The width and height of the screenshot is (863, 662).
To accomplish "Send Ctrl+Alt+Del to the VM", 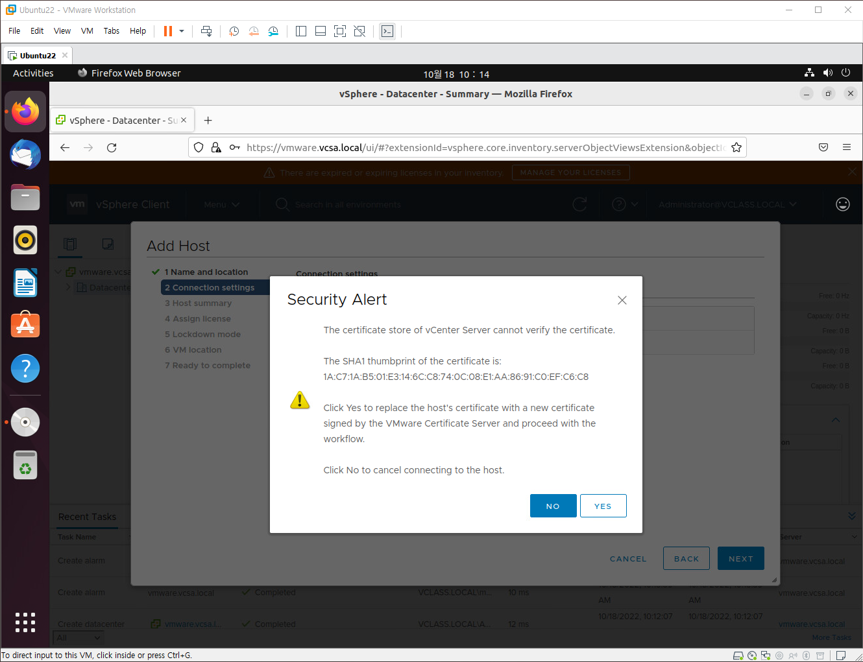I will [x=206, y=31].
